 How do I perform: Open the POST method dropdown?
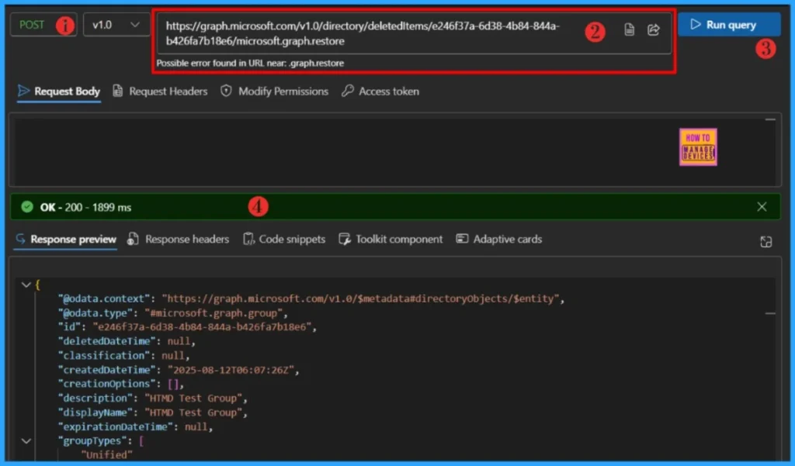43,25
